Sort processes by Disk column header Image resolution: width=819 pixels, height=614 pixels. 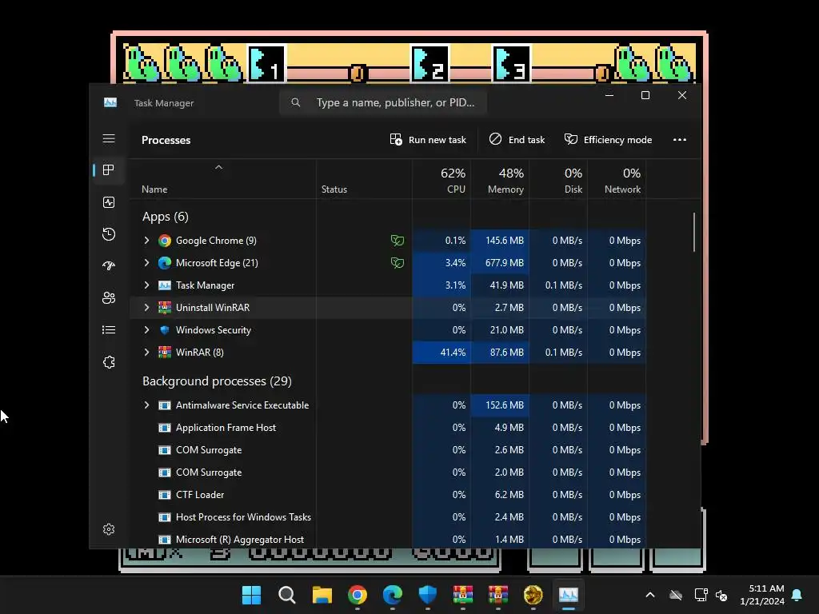[558, 180]
